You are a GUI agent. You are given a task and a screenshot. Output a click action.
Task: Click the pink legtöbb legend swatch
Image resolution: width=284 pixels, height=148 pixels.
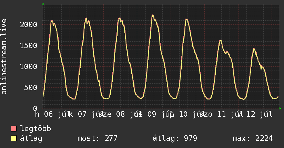click(13, 128)
